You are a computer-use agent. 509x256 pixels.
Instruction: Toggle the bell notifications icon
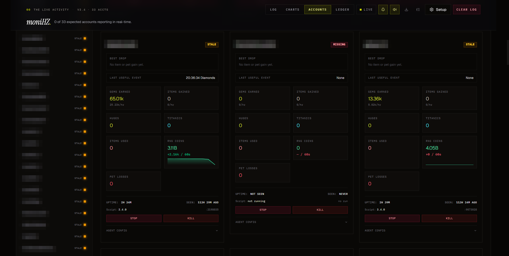point(383,10)
